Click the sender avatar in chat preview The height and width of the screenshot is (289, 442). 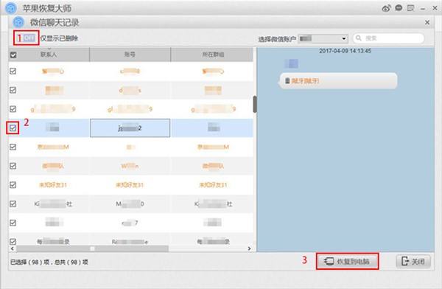[x=292, y=63]
